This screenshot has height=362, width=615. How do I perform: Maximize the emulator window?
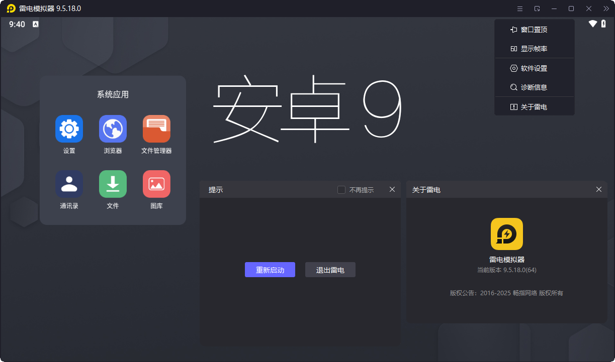click(571, 9)
